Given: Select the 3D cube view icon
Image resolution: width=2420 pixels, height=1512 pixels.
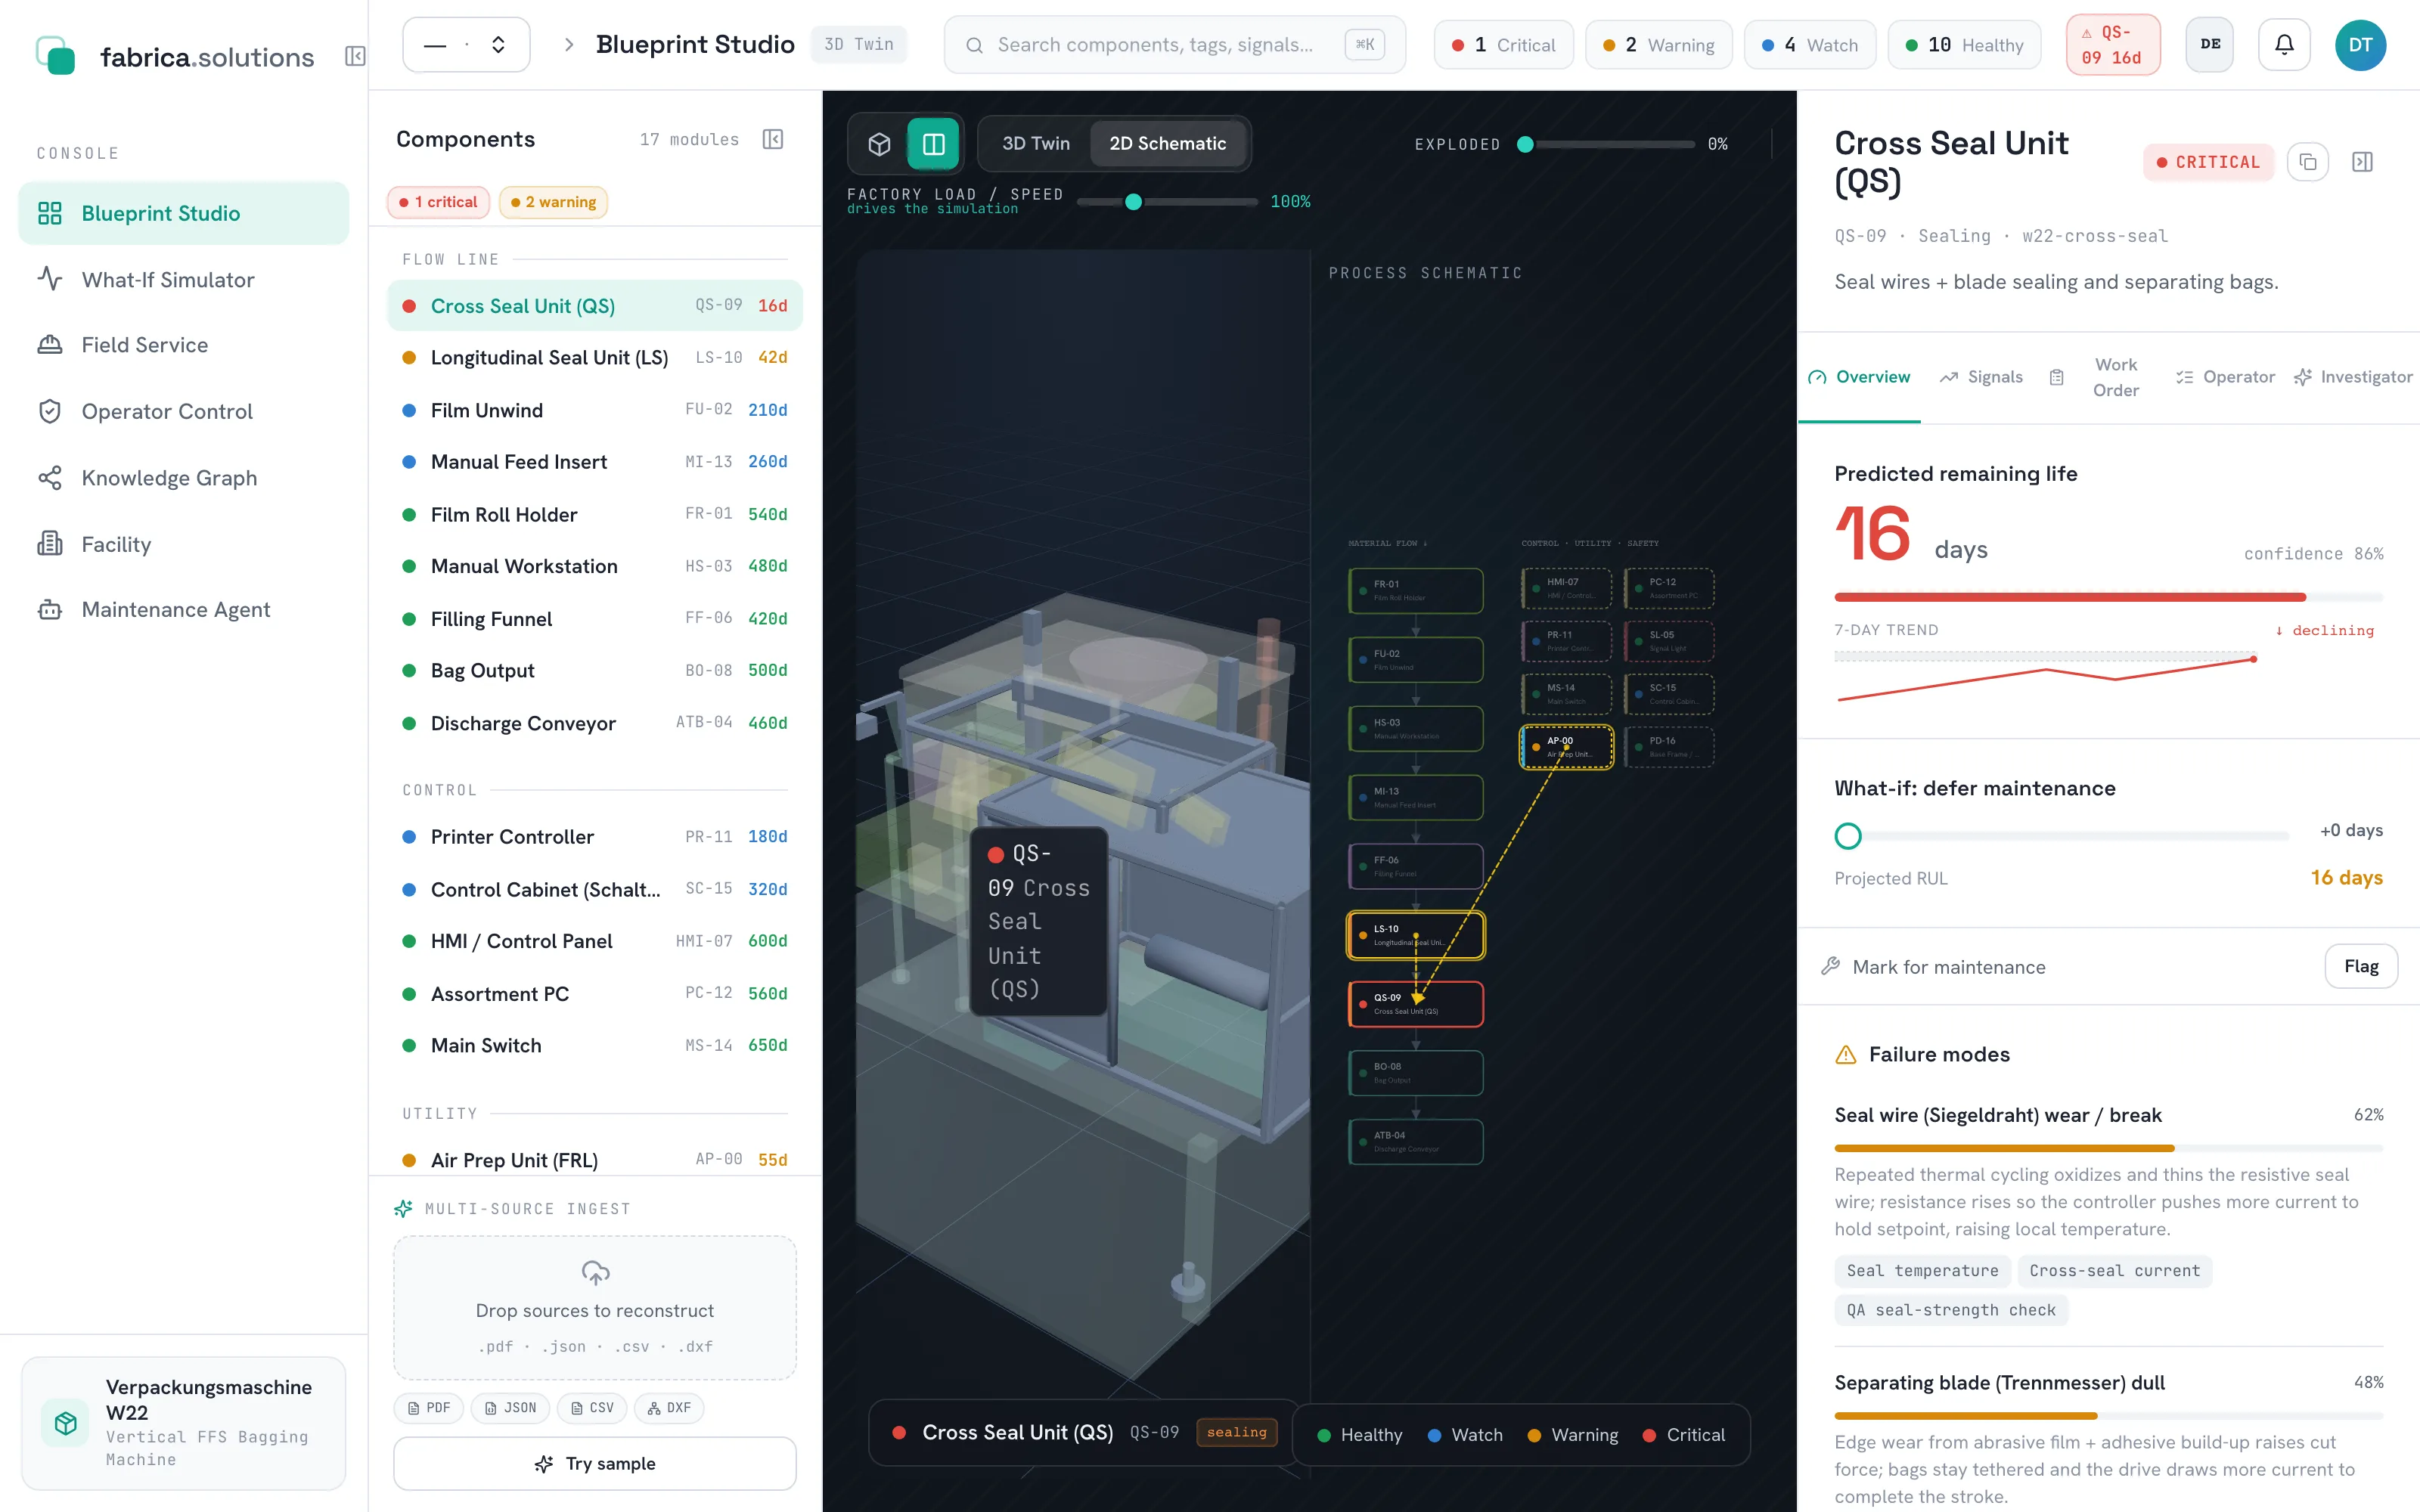Looking at the screenshot, I should click(879, 144).
